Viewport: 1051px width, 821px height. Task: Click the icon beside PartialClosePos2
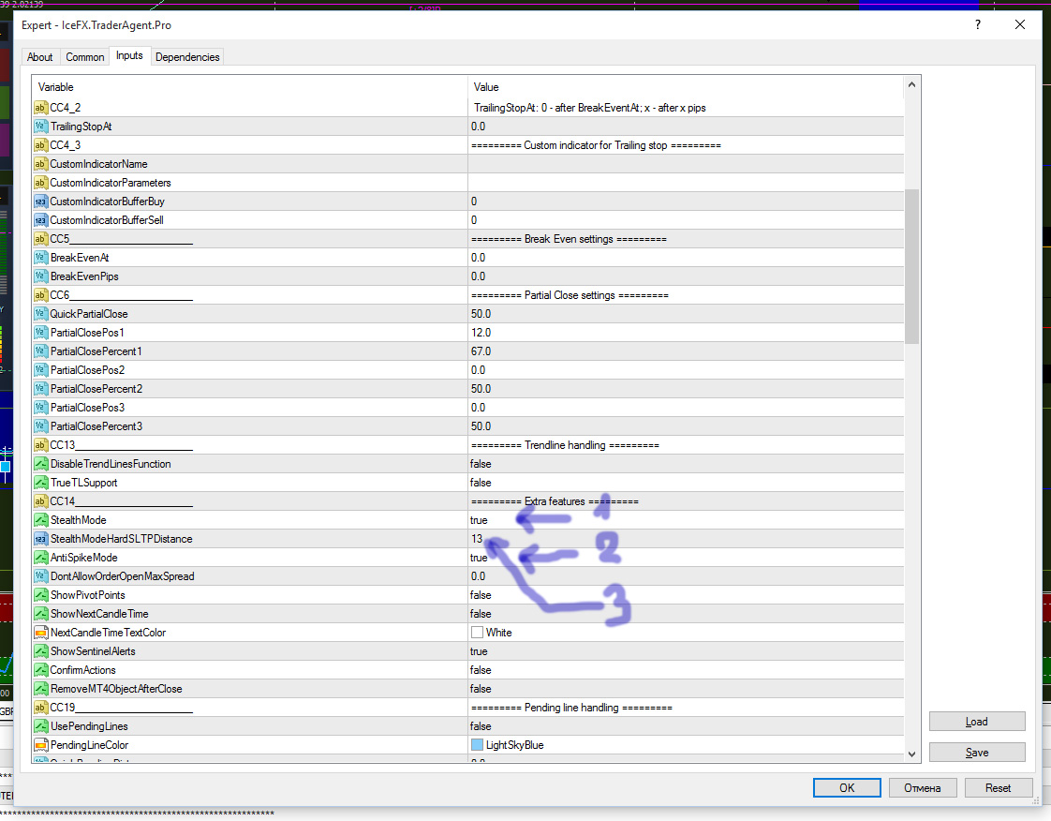(x=41, y=370)
